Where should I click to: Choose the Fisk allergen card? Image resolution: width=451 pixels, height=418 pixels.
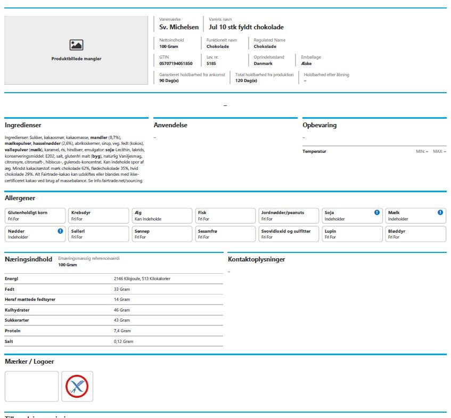(x=225, y=216)
